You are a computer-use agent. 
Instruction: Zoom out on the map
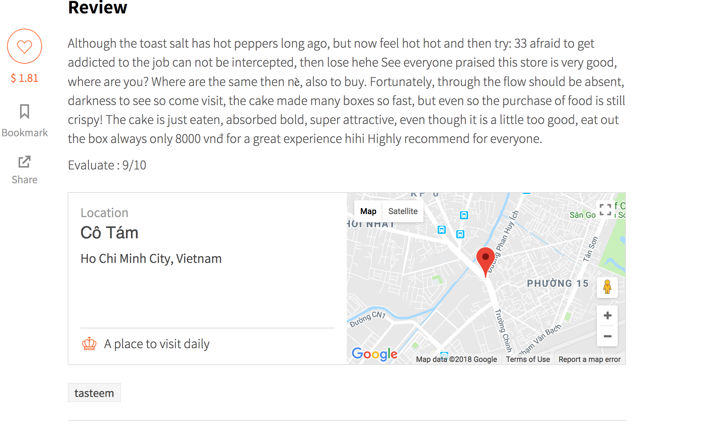coord(607,336)
